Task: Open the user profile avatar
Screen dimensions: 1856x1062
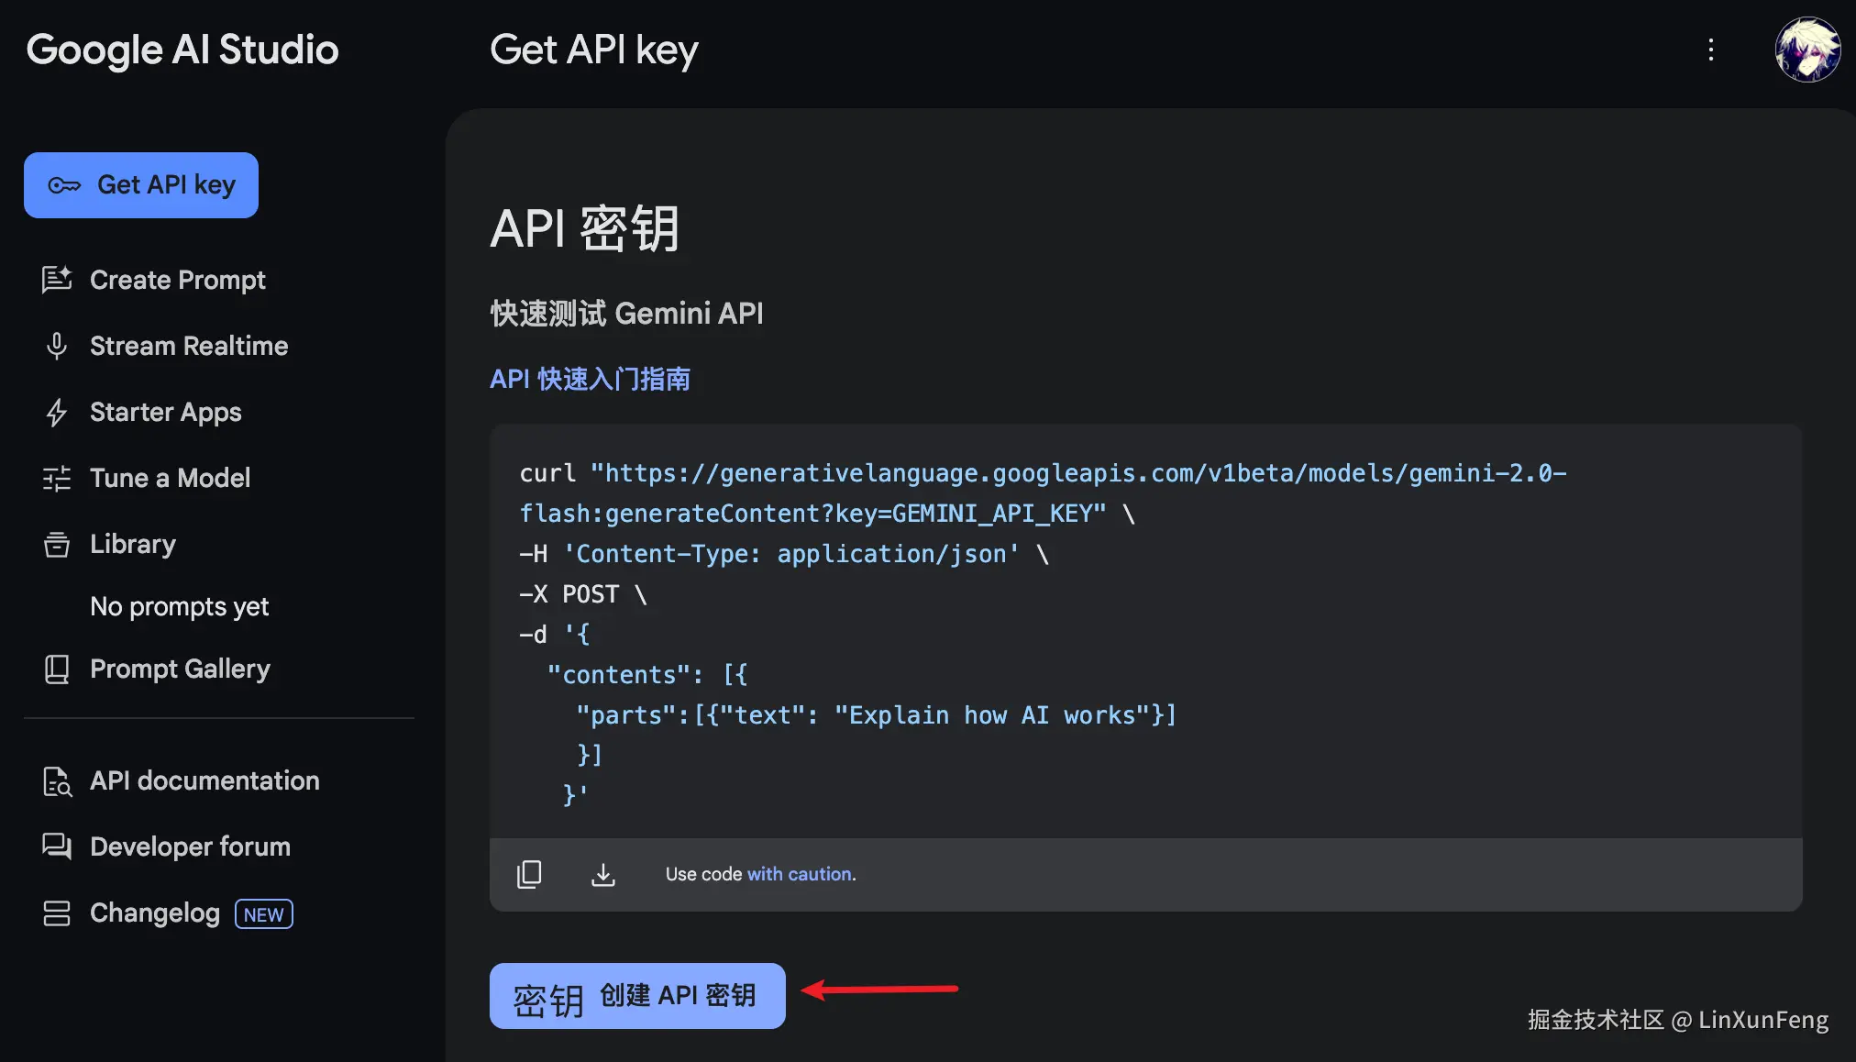Action: point(1806,50)
